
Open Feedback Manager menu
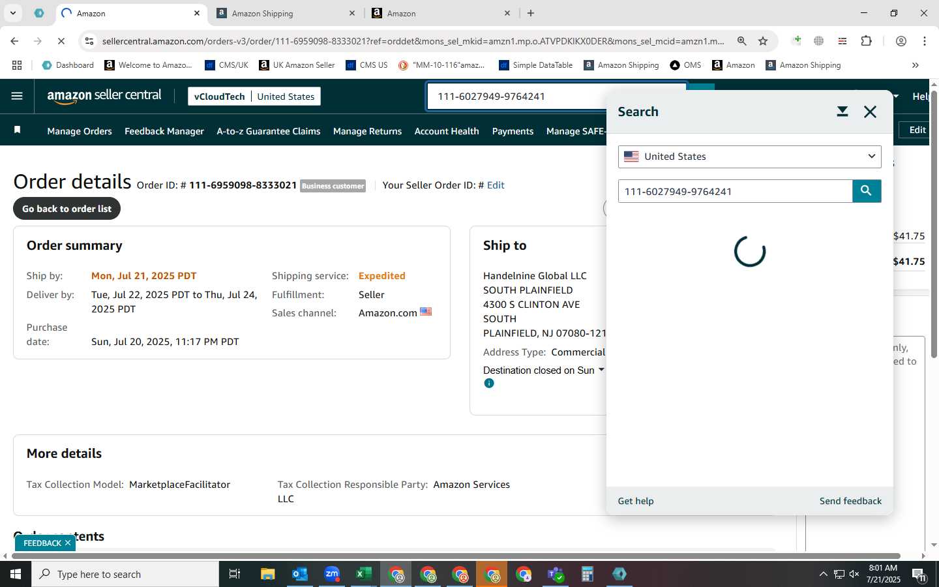164,131
